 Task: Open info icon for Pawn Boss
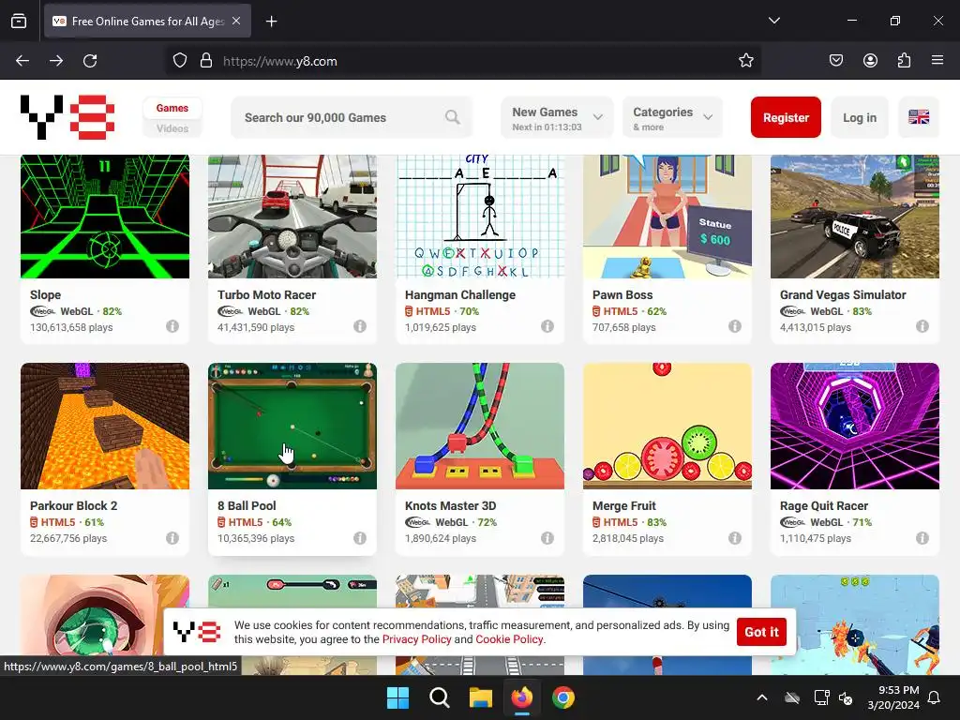point(735,326)
